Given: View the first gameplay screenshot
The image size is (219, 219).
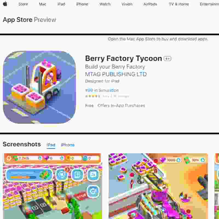Looking at the screenshot, I should 52,186.
